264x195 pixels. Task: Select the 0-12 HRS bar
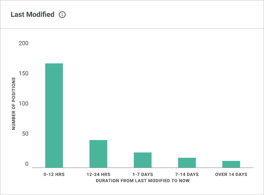pyautogui.click(x=54, y=115)
